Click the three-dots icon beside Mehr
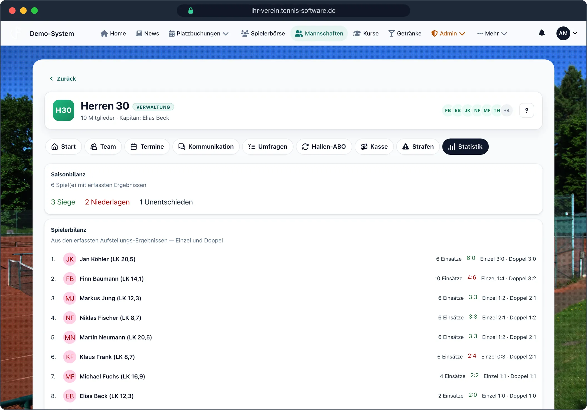The height and width of the screenshot is (410, 587). [x=480, y=34]
